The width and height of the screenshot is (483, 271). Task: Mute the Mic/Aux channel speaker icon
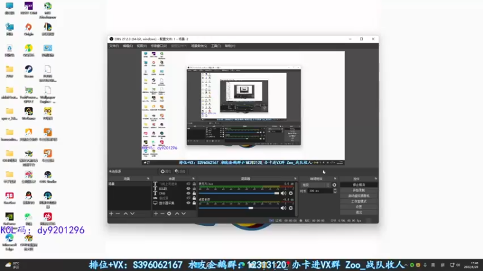click(283, 193)
